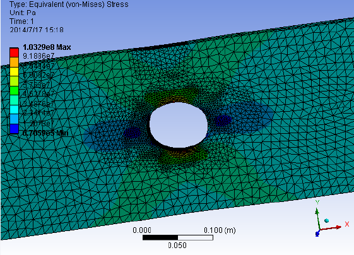This screenshot has width=354, height=255.
Task: Click the '9.1886e7' legend value
Action: click(x=38, y=56)
